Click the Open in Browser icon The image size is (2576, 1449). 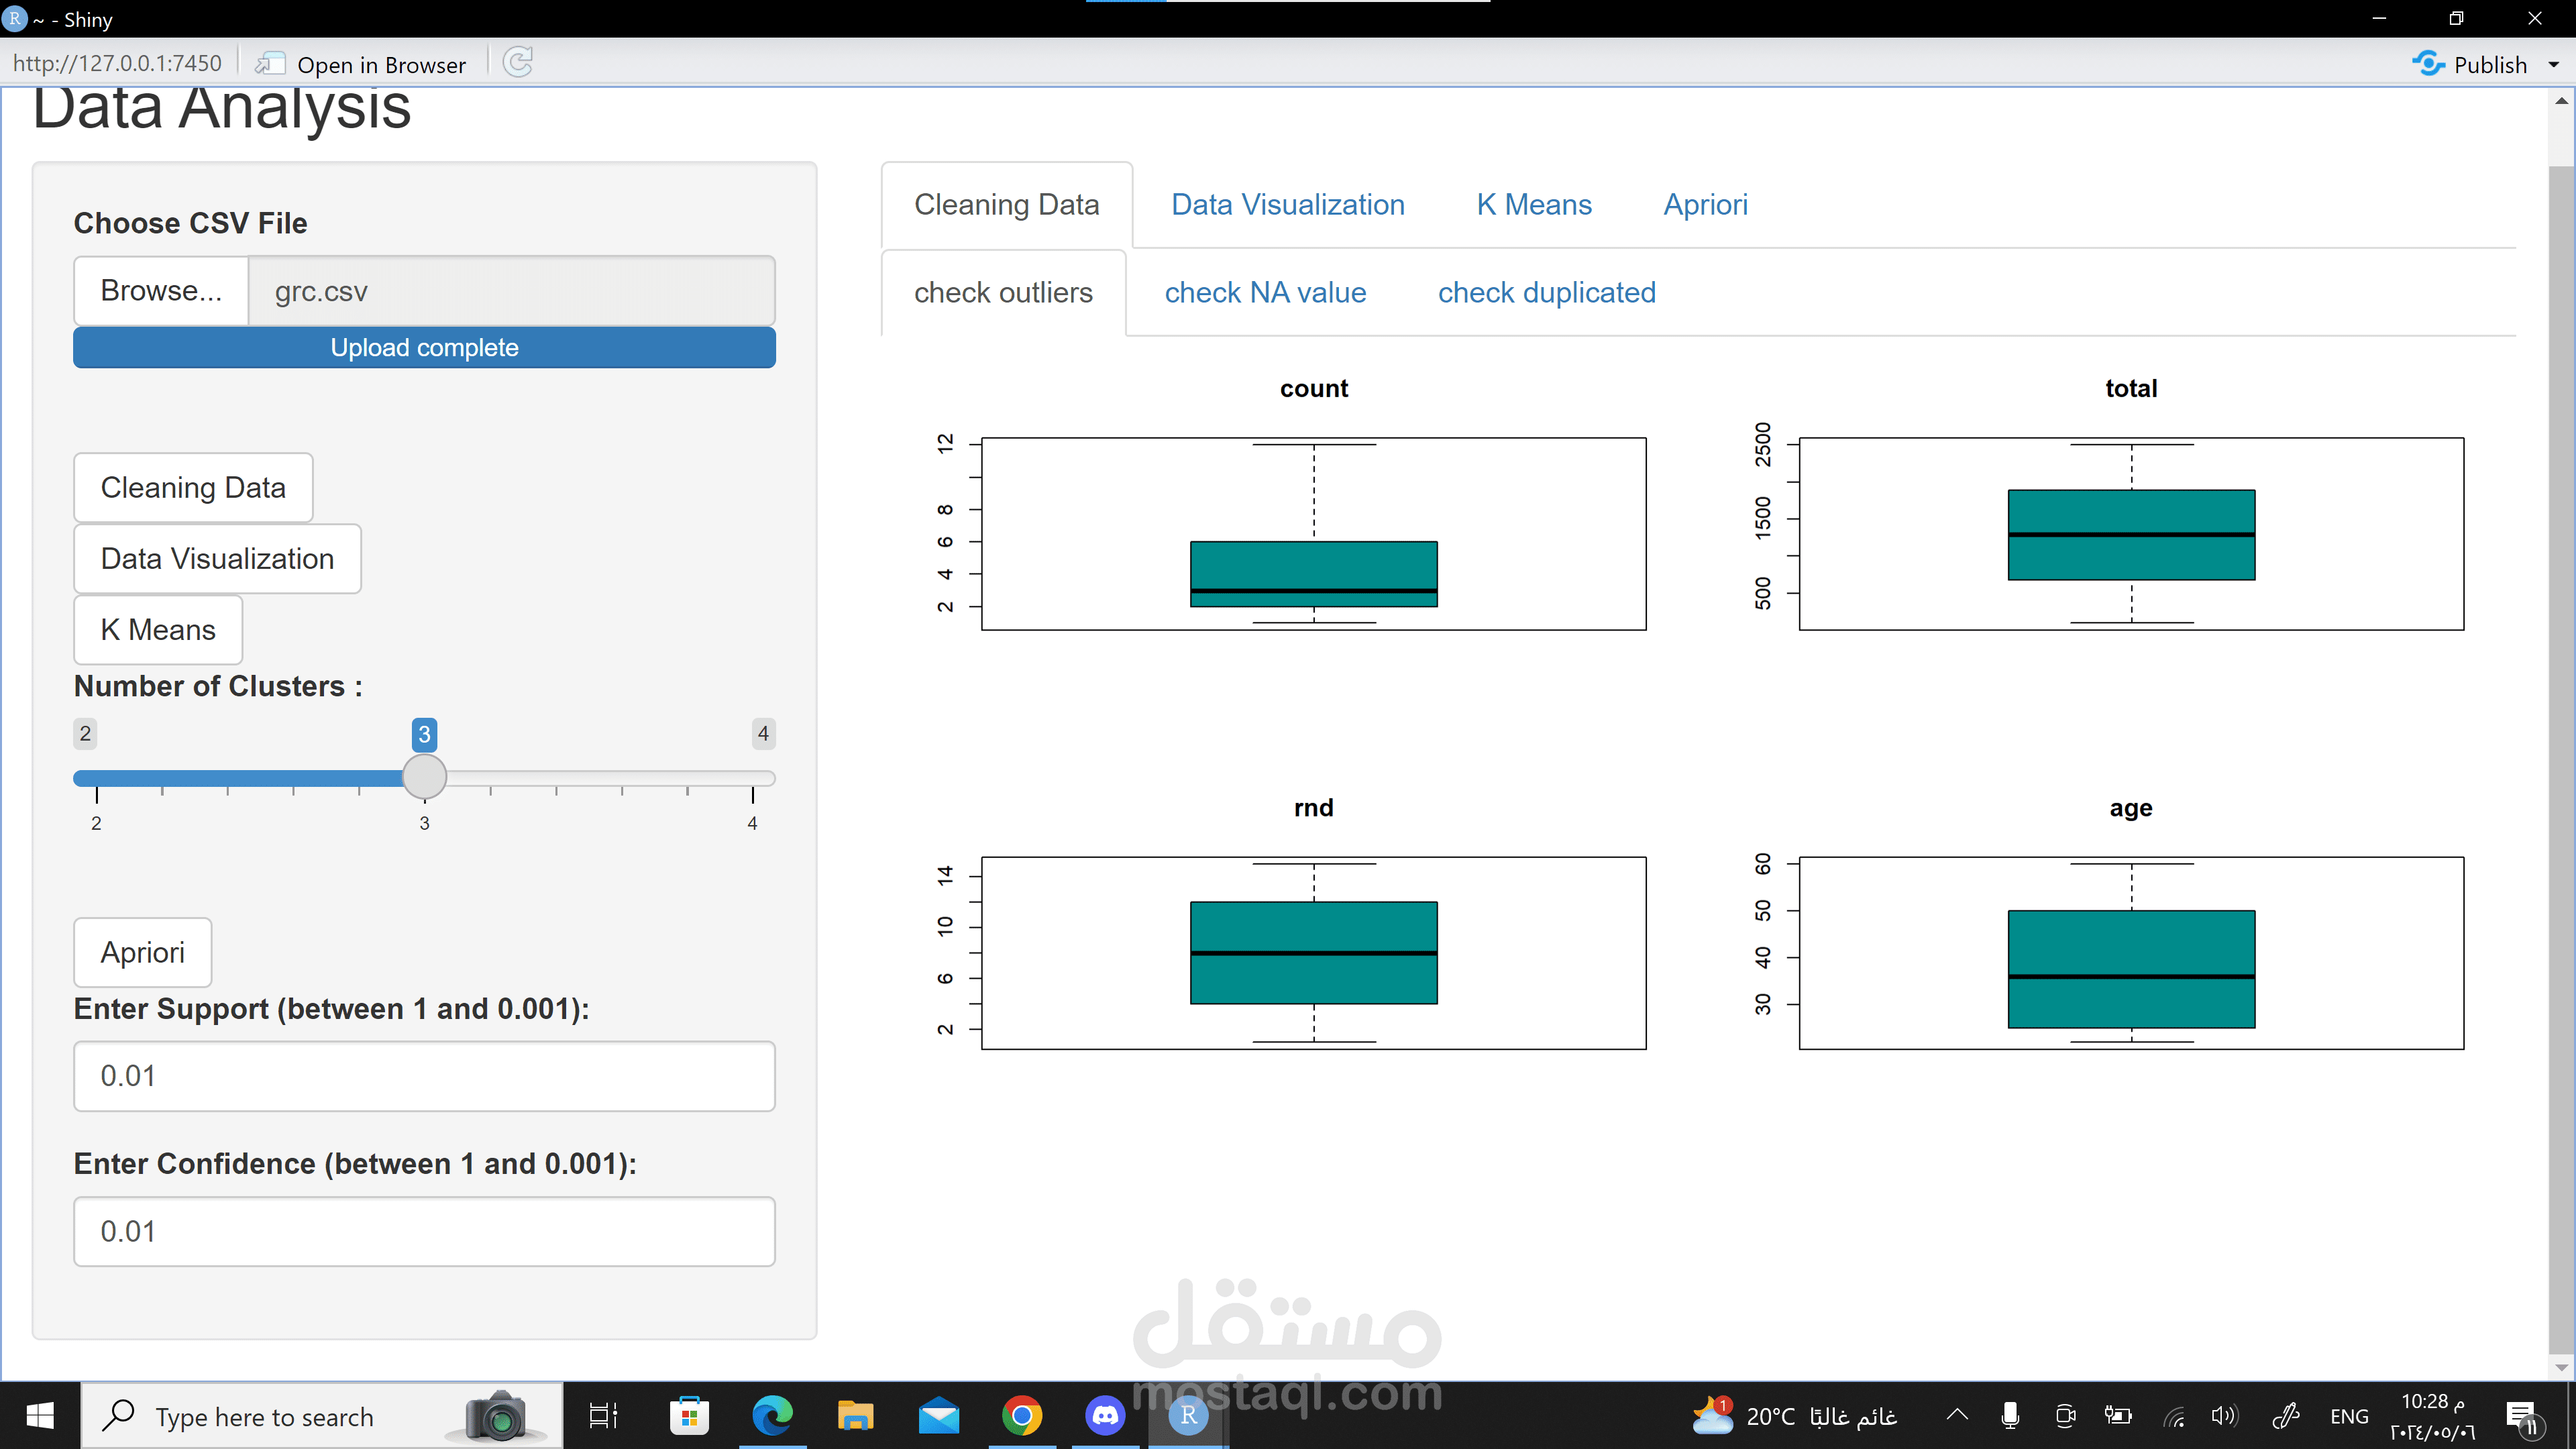(x=270, y=64)
